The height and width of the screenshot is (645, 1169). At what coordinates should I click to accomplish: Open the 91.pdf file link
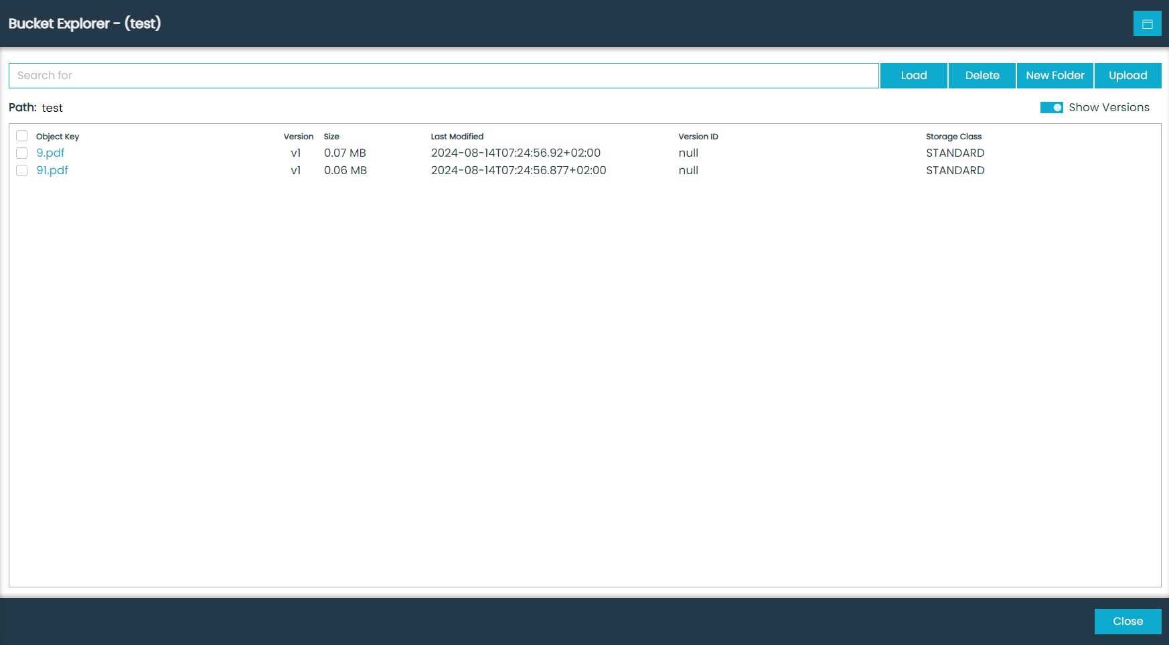(52, 171)
